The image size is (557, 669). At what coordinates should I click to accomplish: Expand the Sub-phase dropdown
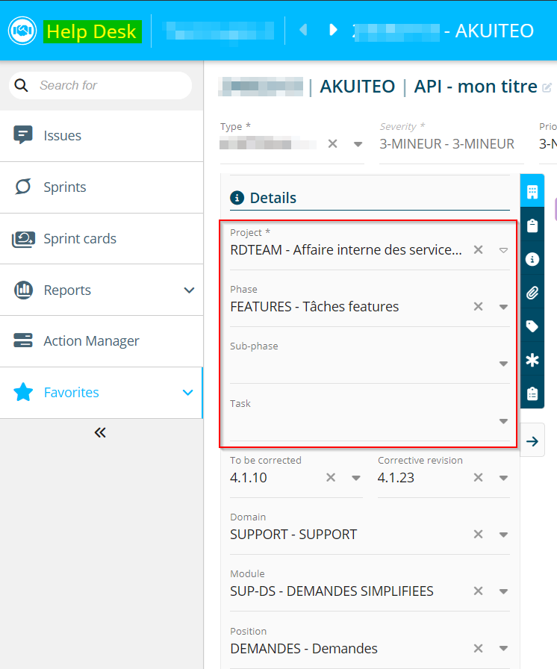click(x=503, y=364)
